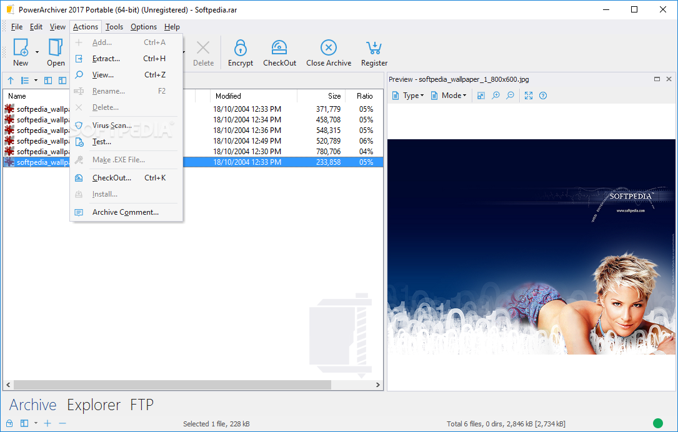This screenshot has width=678, height=432.
Task: Expand the list view style dropdown arrow
Action: pyautogui.click(x=36, y=81)
